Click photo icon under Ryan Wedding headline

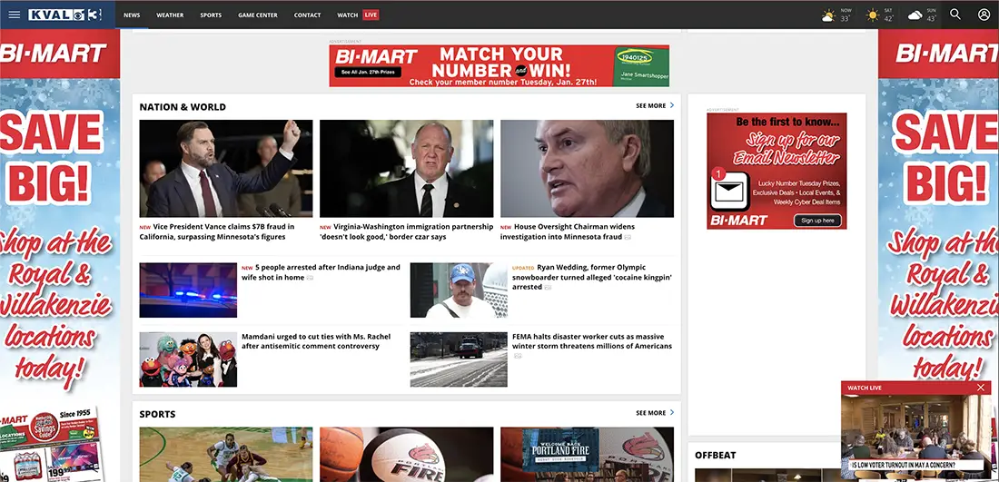pos(548,288)
